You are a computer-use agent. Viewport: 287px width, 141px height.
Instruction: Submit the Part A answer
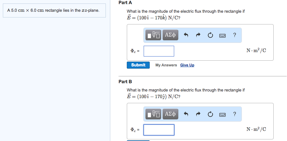click(138, 65)
